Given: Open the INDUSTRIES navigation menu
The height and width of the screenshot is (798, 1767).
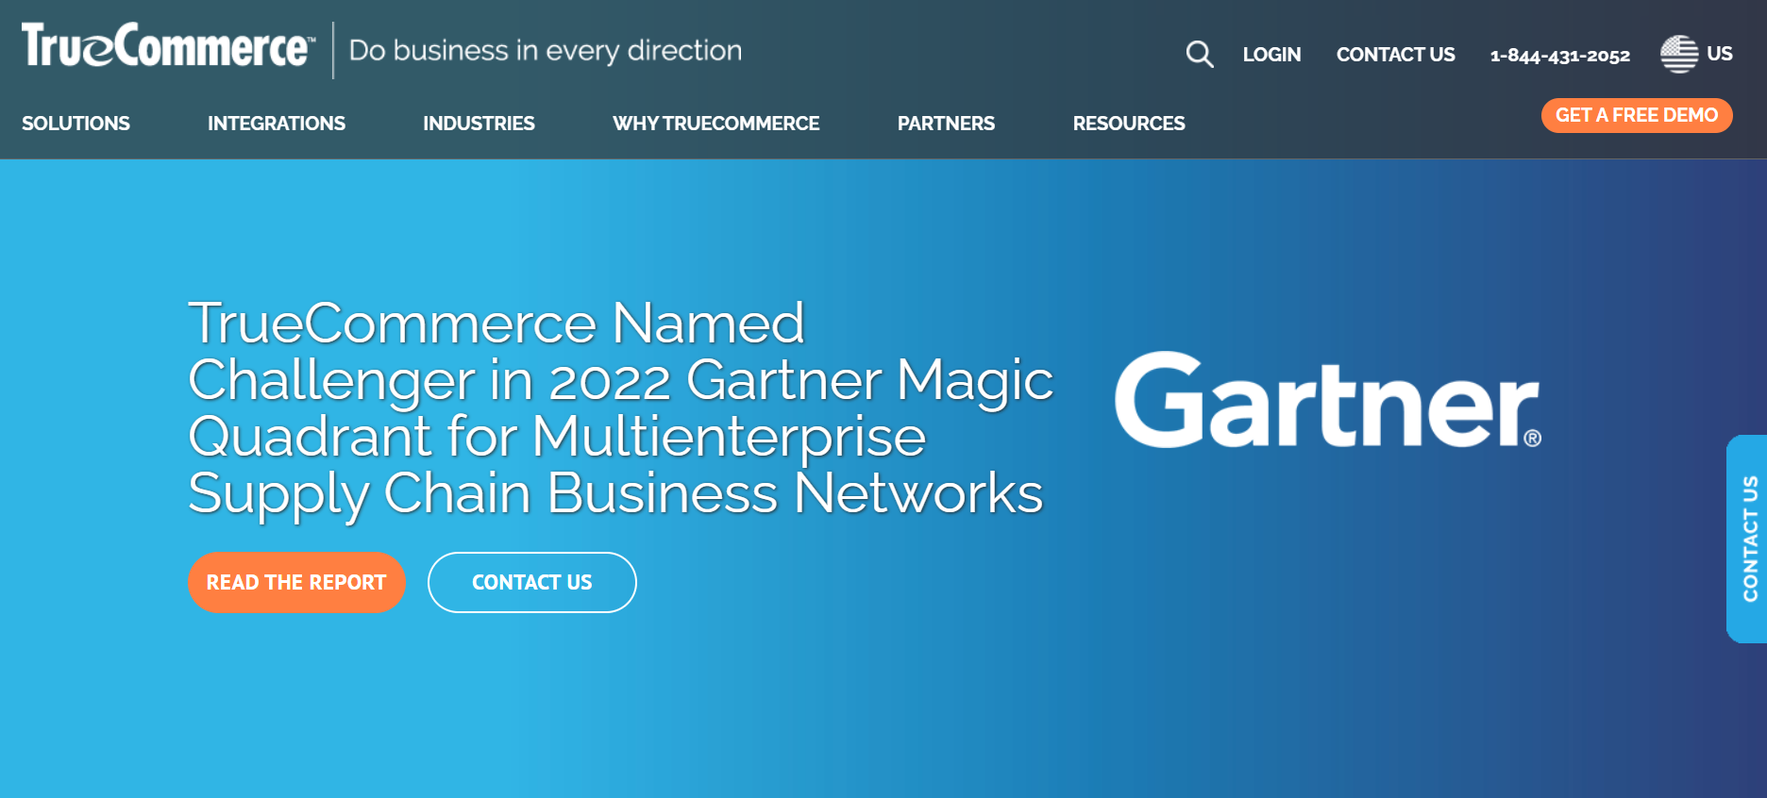Looking at the screenshot, I should pyautogui.click(x=479, y=124).
